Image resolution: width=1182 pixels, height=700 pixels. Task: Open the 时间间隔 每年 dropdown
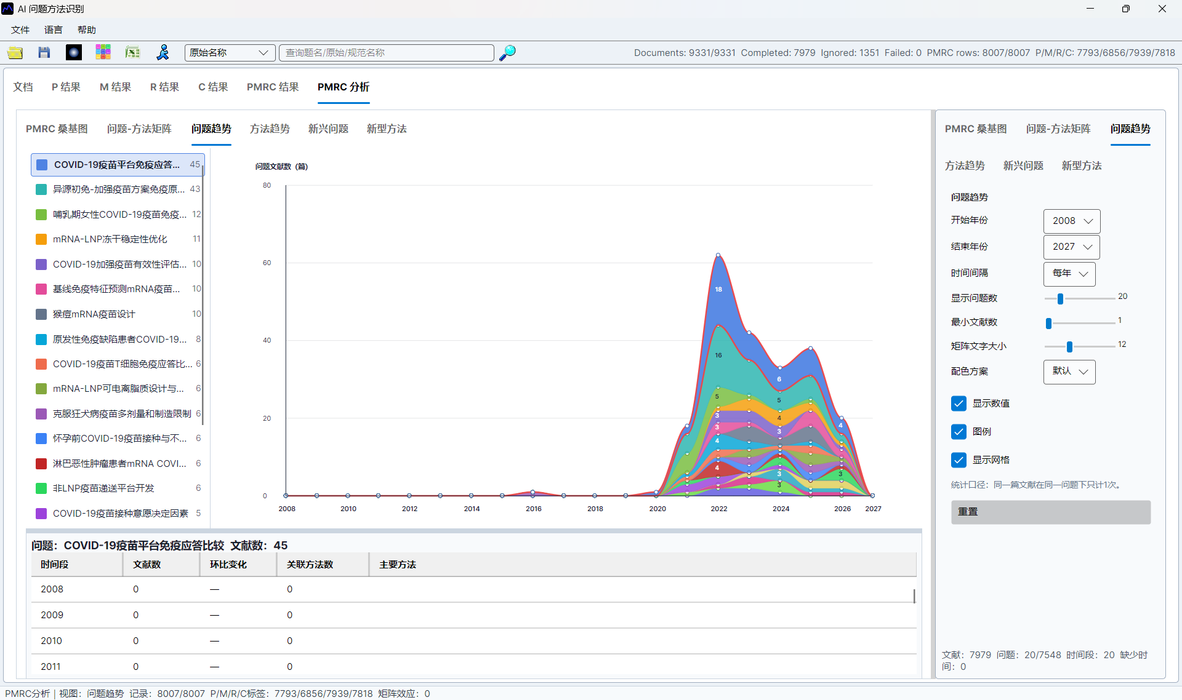pyautogui.click(x=1069, y=274)
